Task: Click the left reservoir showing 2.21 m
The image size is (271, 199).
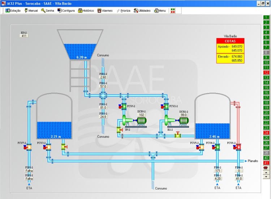Action: [x=54, y=116]
